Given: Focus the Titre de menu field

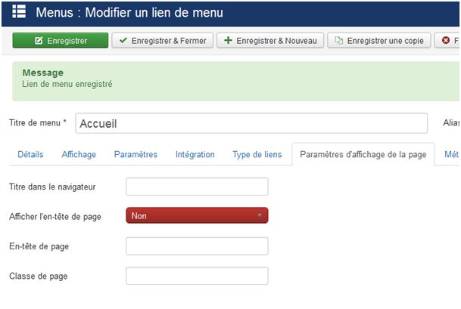Looking at the screenshot, I should [x=251, y=123].
